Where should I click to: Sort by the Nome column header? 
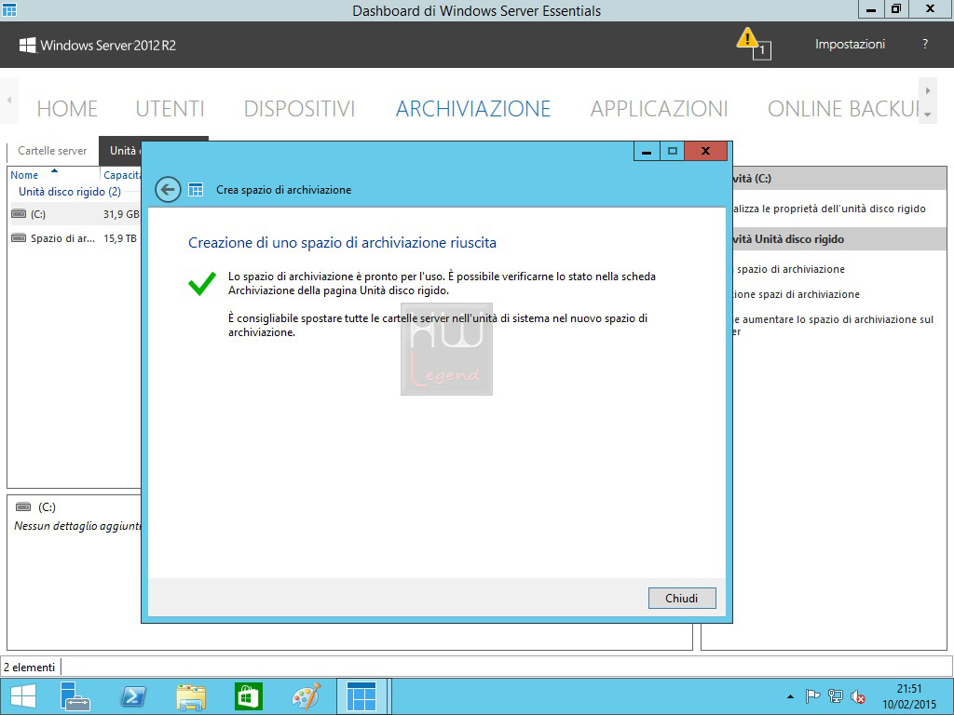coord(24,175)
